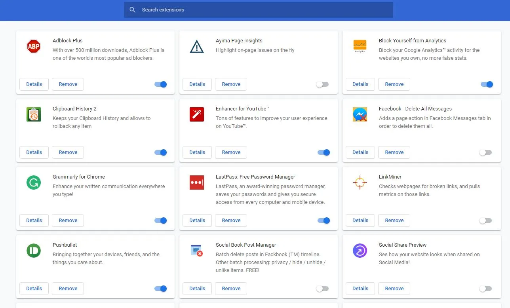The image size is (510, 308).
Task: Click the Social Book Post Manager title
Action: (246, 245)
